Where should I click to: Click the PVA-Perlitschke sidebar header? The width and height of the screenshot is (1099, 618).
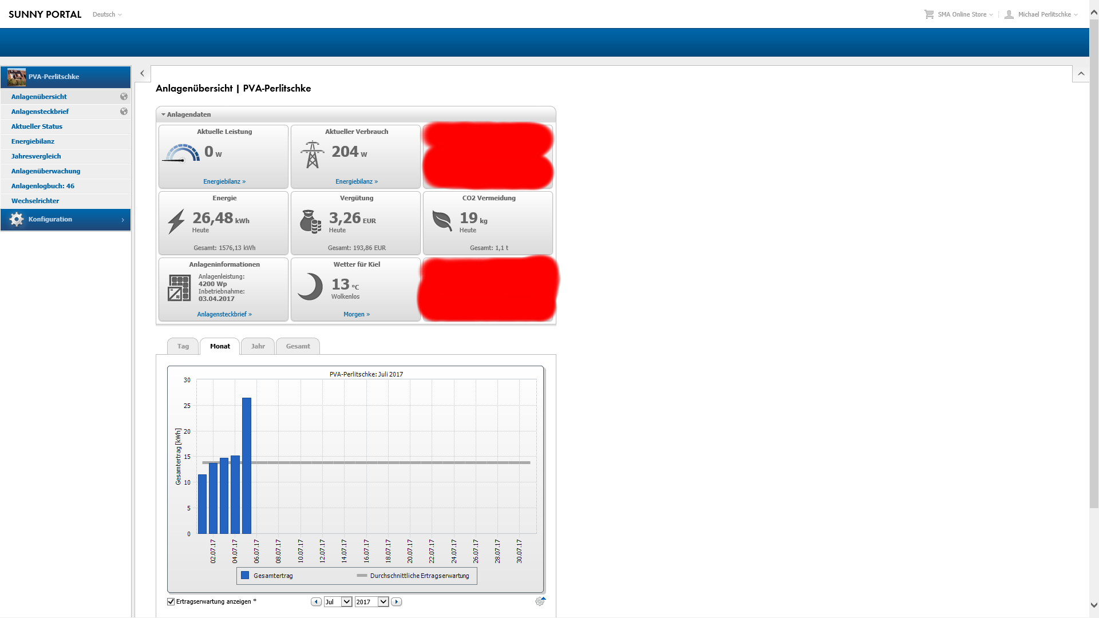66,77
